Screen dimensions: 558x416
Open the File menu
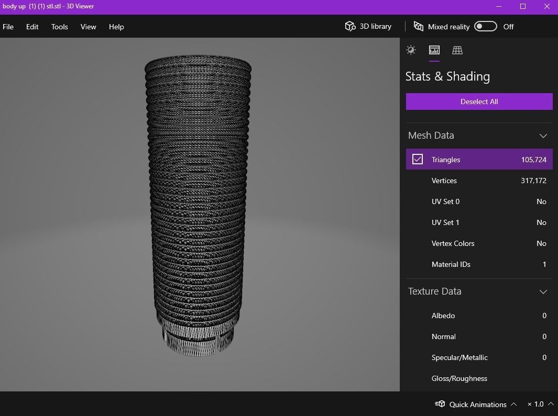coord(8,27)
